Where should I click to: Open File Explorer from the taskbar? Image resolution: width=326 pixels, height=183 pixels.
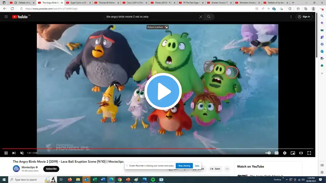78,180
